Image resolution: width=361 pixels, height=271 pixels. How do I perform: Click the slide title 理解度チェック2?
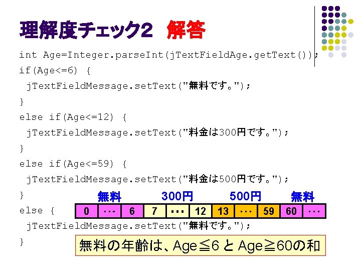click(x=86, y=30)
